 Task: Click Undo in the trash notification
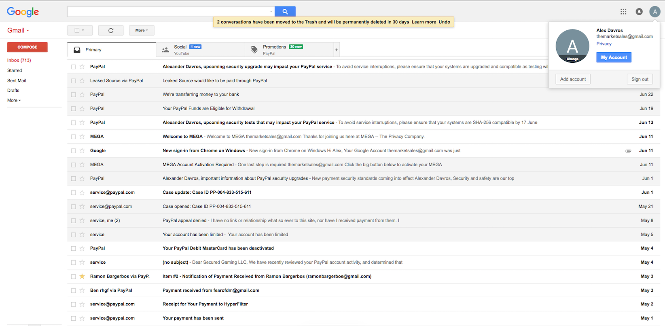[x=444, y=22]
